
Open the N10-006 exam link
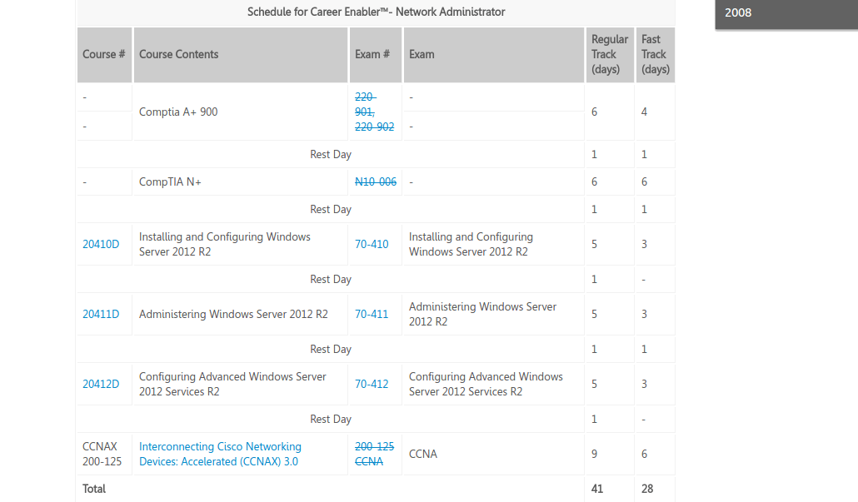[x=376, y=182]
